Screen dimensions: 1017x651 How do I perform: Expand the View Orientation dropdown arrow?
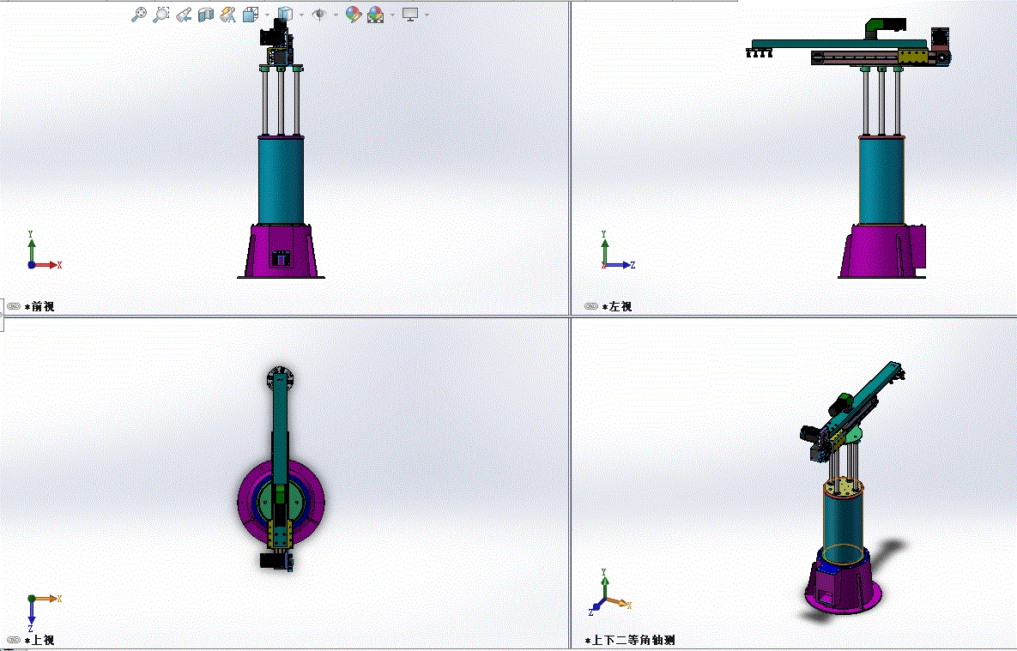267,15
